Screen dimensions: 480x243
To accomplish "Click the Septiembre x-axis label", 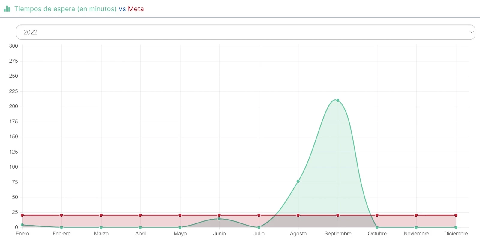I will 338,234.
